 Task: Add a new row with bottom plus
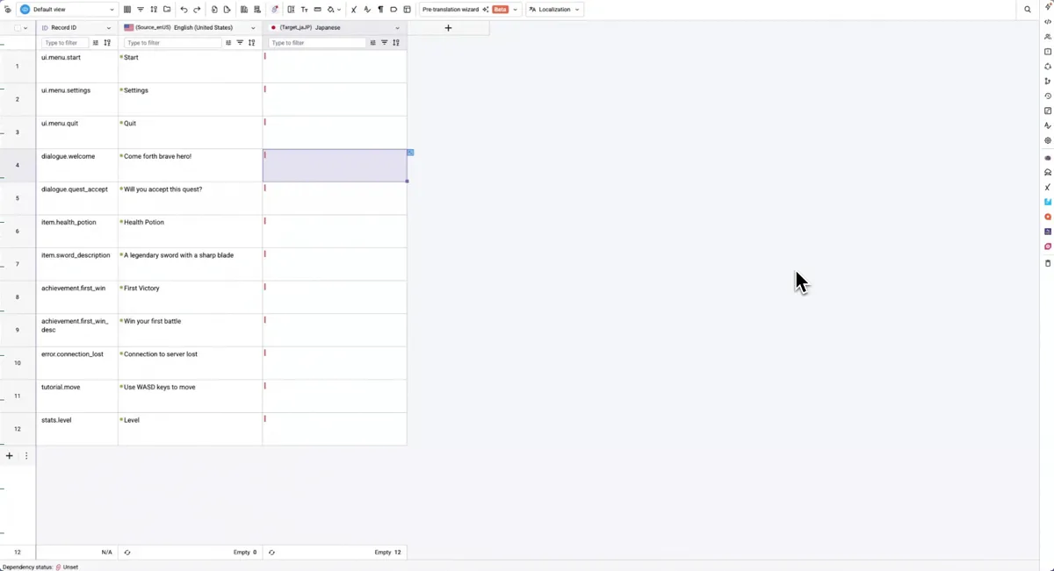(x=10, y=456)
